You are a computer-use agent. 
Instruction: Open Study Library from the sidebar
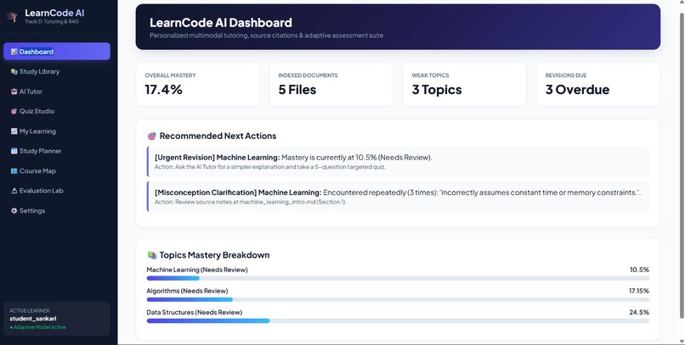point(57,71)
